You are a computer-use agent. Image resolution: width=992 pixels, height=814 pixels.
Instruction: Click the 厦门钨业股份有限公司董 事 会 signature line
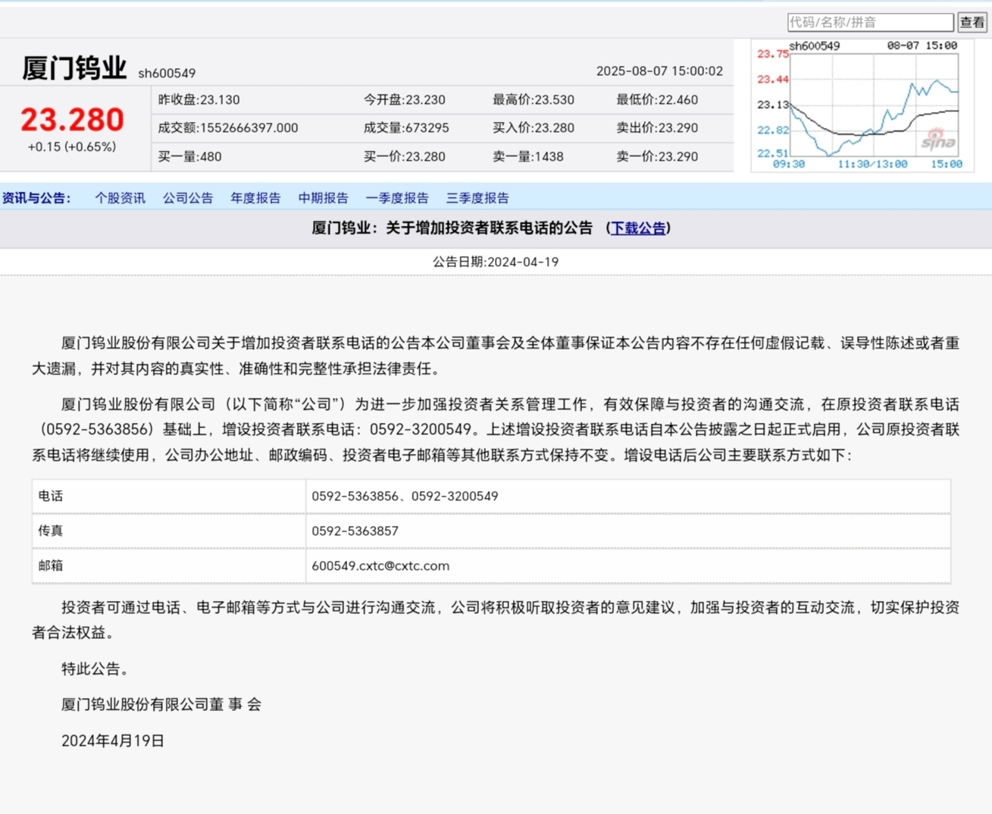coord(161,704)
